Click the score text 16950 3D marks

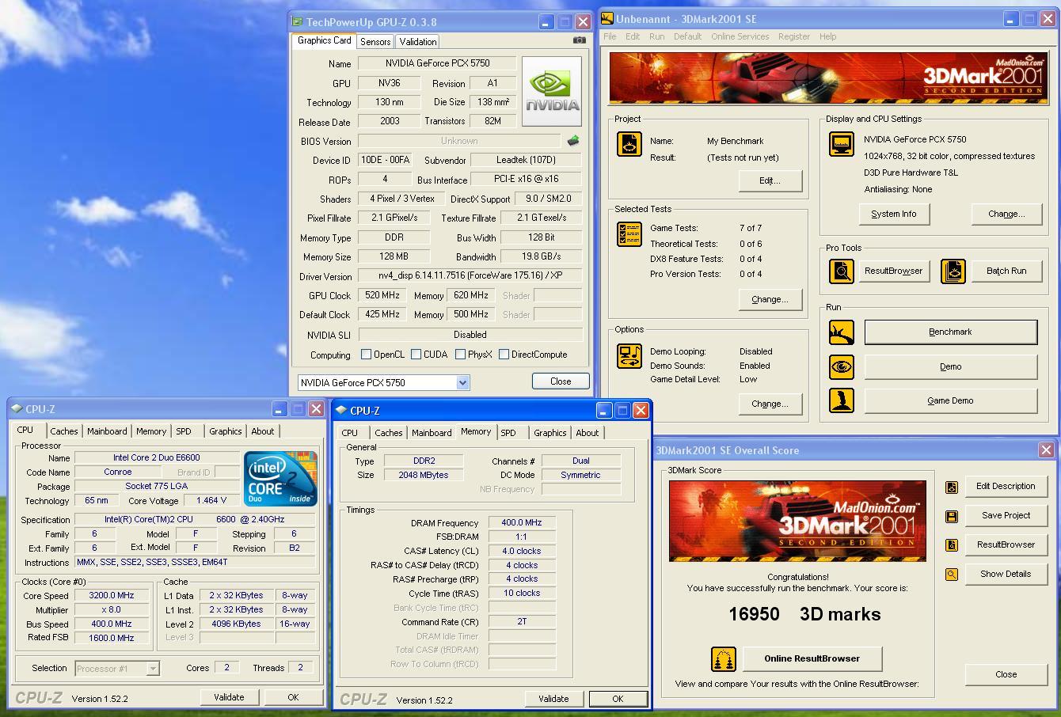[x=804, y=614]
